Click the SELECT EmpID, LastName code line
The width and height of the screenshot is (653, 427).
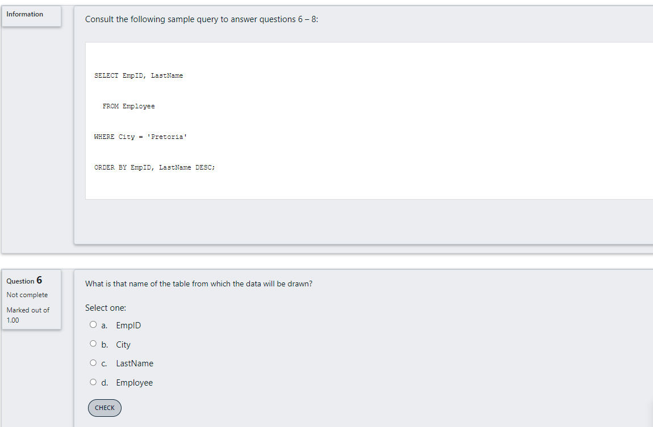139,75
